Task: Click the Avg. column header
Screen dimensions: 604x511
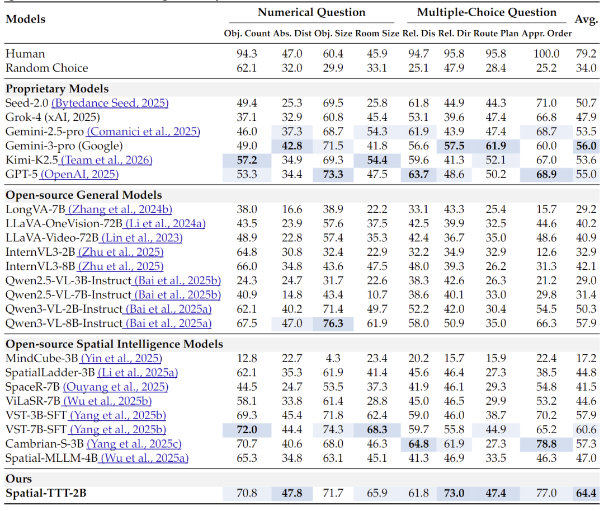Action: (x=586, y=19)
